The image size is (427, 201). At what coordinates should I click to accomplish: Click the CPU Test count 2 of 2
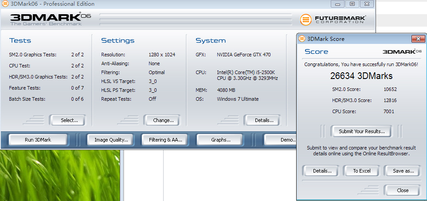(x=77, y=66)
